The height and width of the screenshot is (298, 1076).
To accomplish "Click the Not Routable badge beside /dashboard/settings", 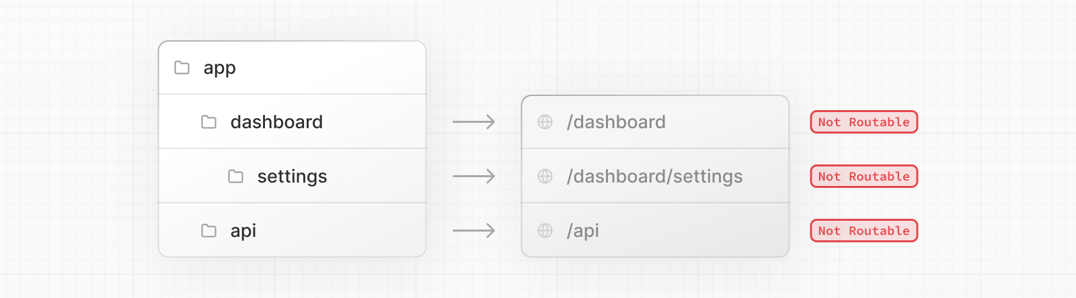I will pyautogui.click(x=863, y=177).
